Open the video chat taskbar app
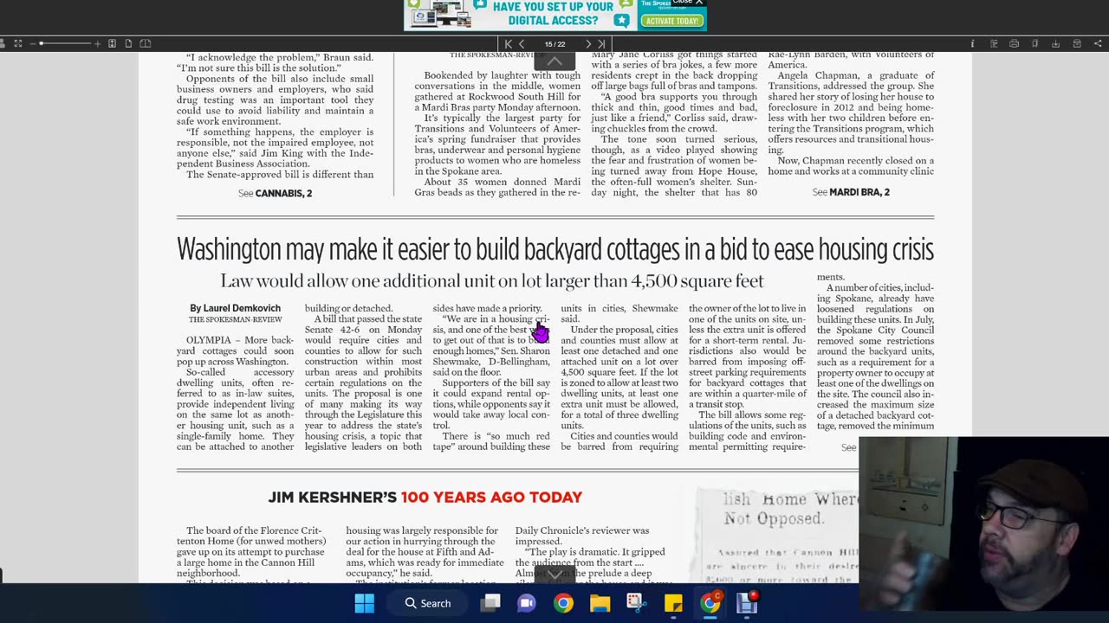This screenshot has height=623, width=1109. click(527, 603)
